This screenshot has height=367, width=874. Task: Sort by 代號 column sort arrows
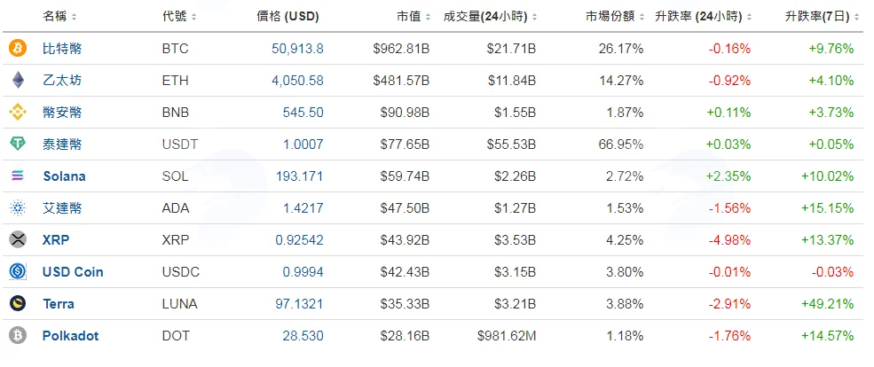194,18
